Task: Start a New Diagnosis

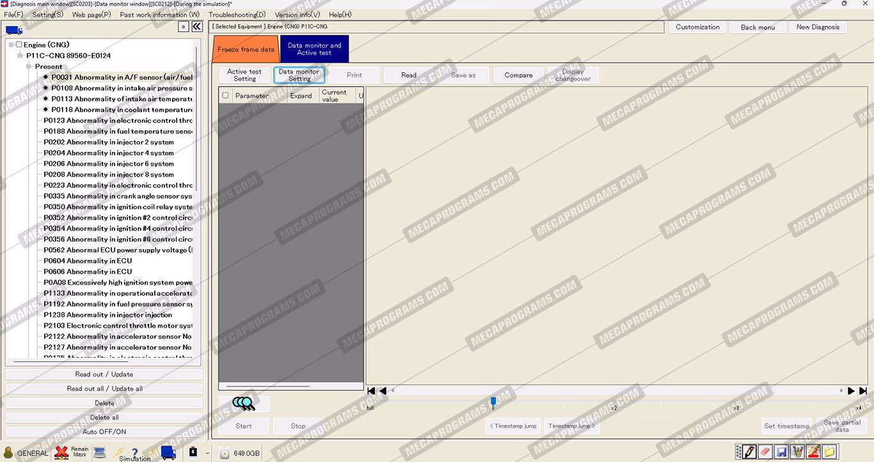Action: (x=818, y=27)
